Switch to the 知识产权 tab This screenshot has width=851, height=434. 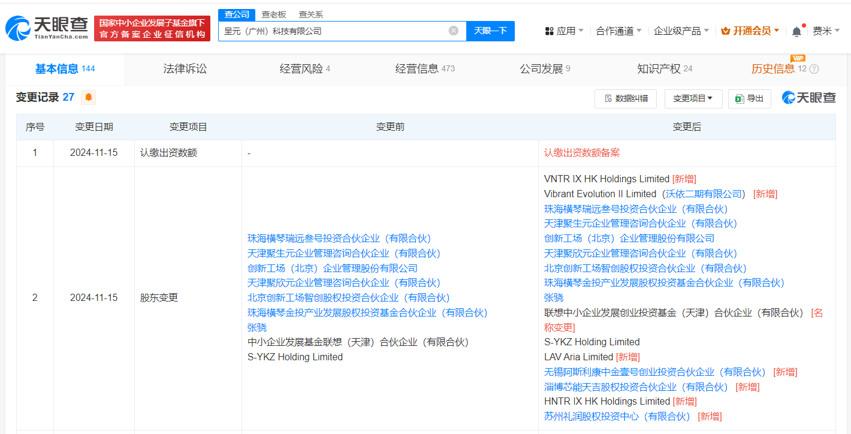pos(665,69)
